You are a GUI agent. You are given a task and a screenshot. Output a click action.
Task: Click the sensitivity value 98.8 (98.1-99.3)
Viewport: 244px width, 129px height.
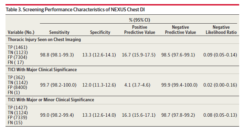[x=57, y=55]
